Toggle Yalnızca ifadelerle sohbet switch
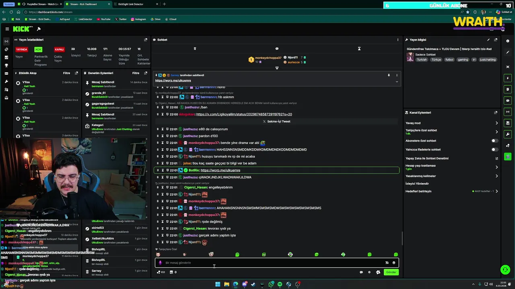 (x=494, y=150)
